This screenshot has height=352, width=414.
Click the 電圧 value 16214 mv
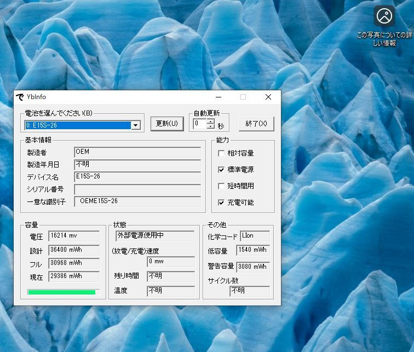tap(74, 236)
